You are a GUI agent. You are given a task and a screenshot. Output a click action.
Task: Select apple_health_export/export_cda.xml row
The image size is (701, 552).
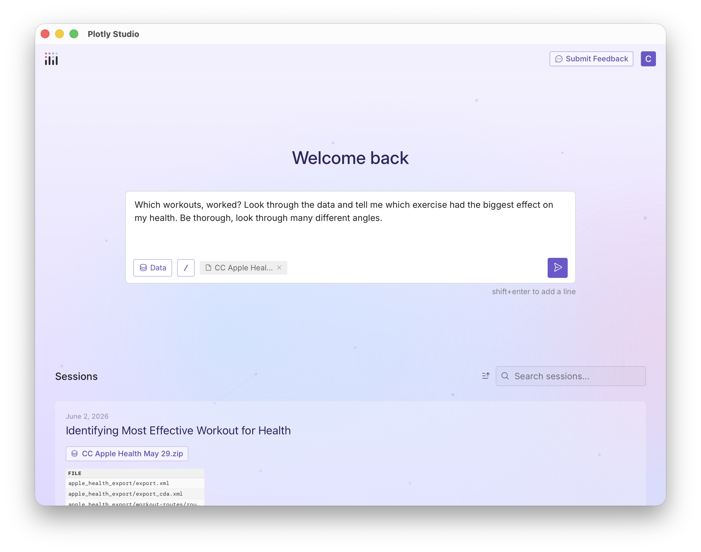point(135,494)
